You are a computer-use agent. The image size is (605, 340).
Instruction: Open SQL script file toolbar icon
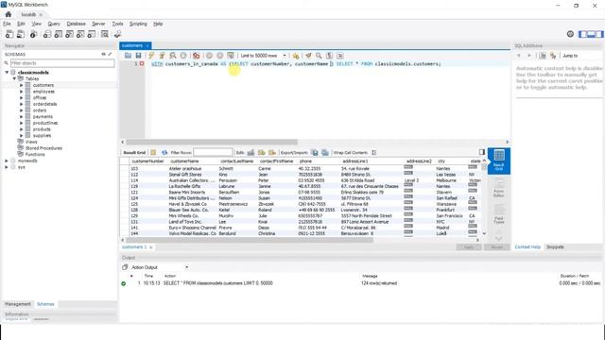click(x=21, y=34)
